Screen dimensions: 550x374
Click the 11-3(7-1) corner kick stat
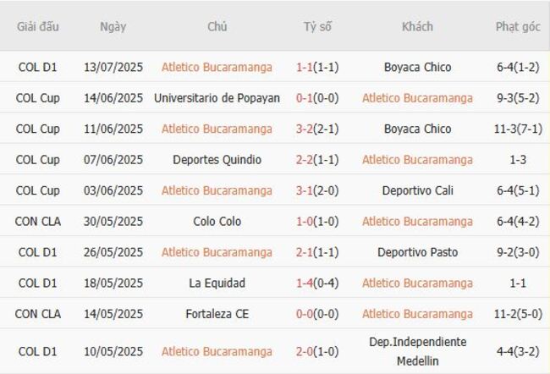pos(518,129)
